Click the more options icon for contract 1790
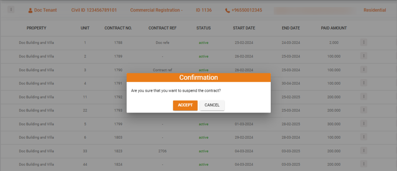 (x=364, y=70)
